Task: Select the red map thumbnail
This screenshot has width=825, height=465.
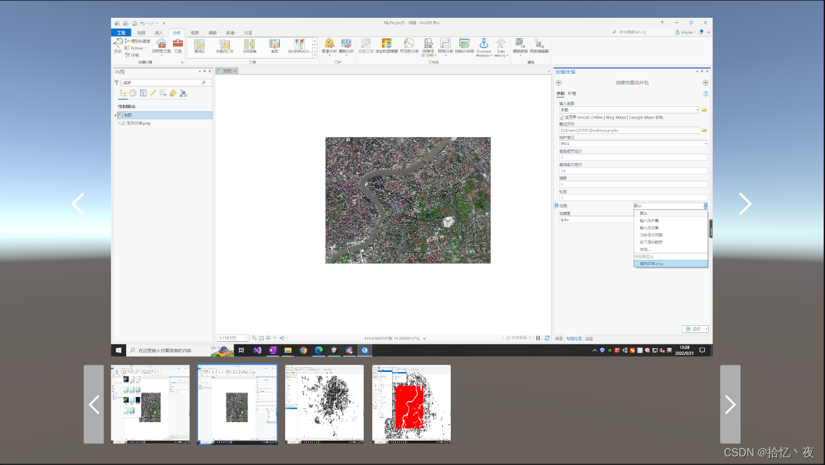Action: point(412,404)
